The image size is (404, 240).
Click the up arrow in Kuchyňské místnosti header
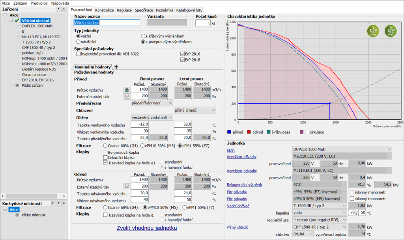click(x=64, y=203)
